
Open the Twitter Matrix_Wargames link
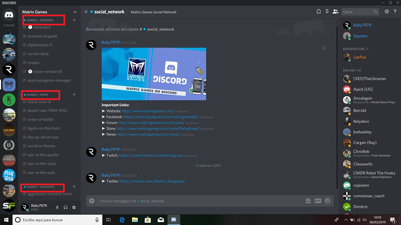[152, 181]
